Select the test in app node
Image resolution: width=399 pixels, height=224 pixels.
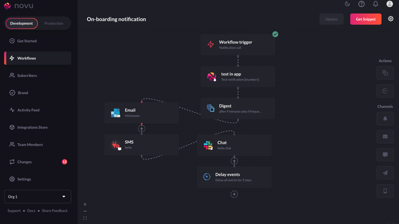[x=238, y=77]
